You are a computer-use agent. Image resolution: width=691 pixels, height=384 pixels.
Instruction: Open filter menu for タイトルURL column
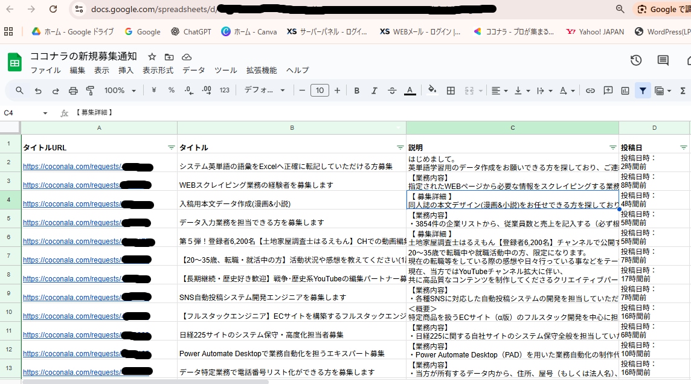pos(172,147)
